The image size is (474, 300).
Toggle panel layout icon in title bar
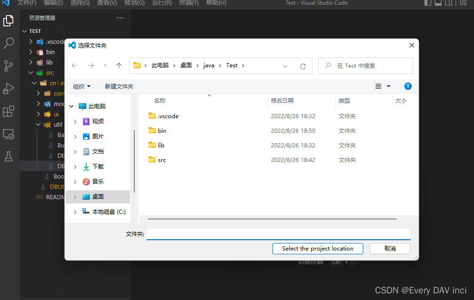pos(438,3)
